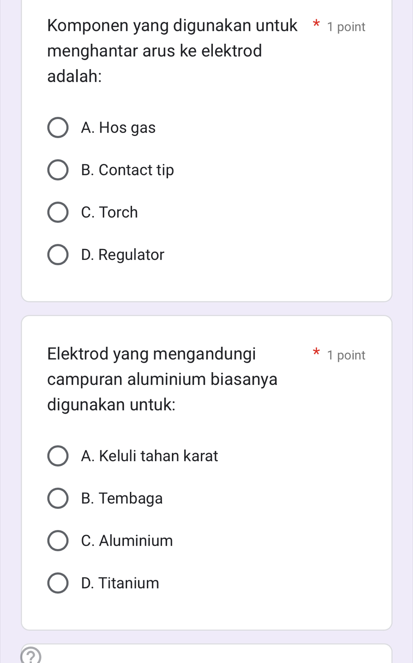The width and height of the screenshot is (413, 663).
Task: Click the 'C. Aluminium' answer label text
Action: tap(127, 541)
